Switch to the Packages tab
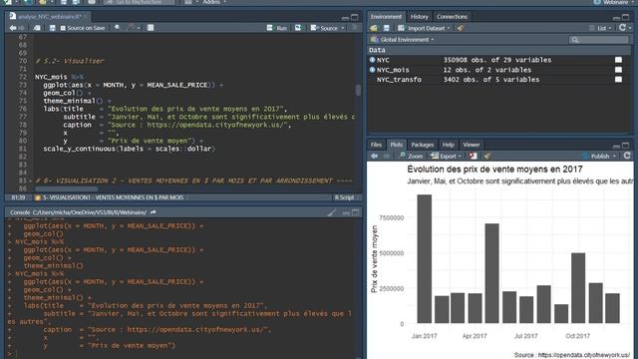638x359 pixels. pyautogui.click(x=422, y=145)
